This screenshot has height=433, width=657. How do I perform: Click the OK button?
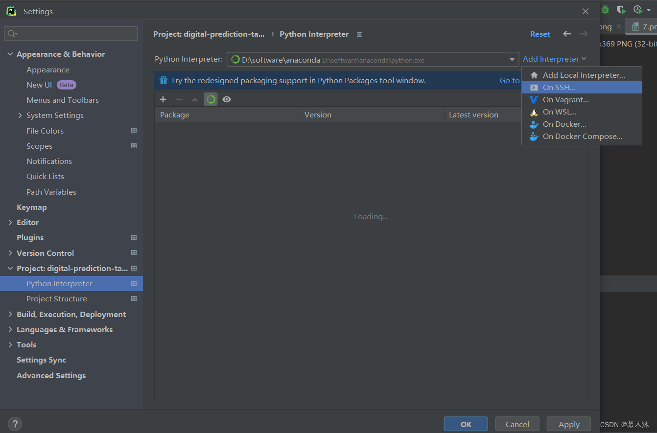(x=466, y=424)
